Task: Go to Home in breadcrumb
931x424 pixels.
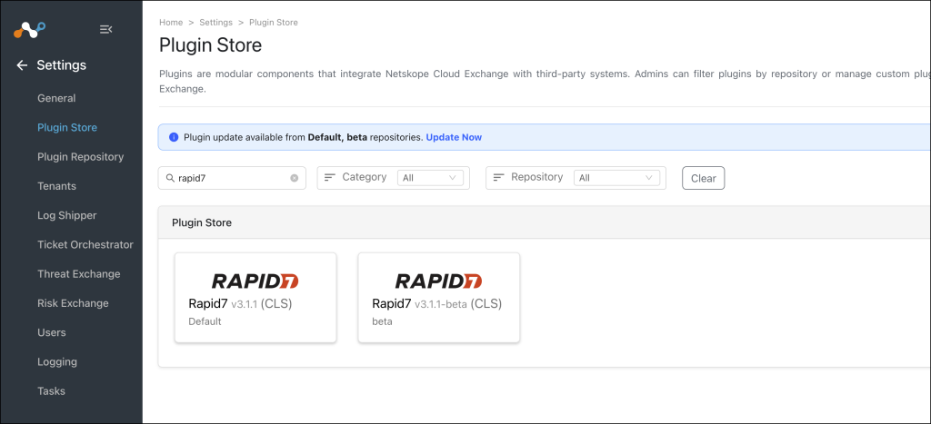Action: (171, 23)
